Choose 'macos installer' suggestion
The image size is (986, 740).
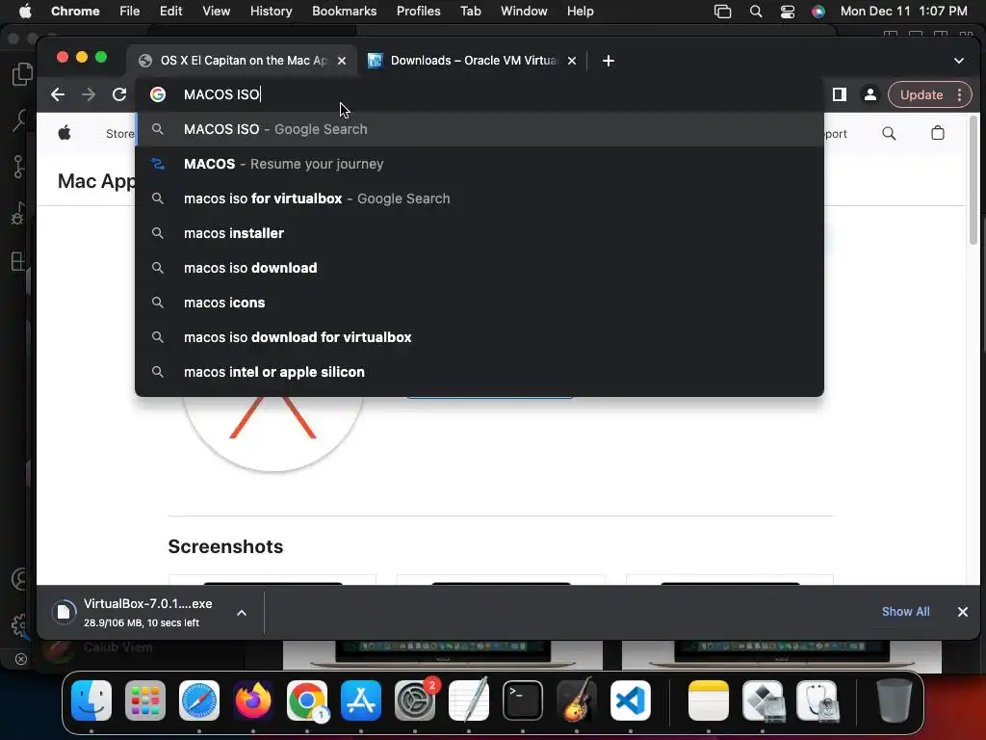(x=480, y=233)
